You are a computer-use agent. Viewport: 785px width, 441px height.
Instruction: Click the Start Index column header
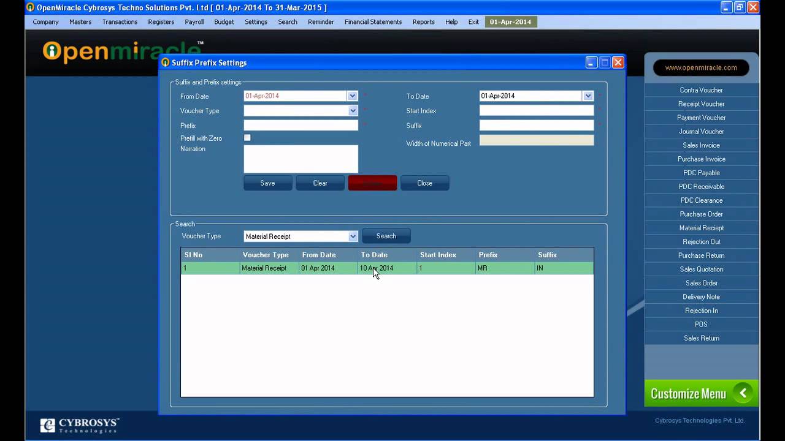click(x=446, y=255)
